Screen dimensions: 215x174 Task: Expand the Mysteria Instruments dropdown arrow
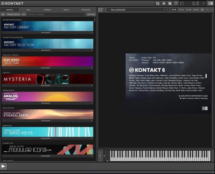click(92, 85)
